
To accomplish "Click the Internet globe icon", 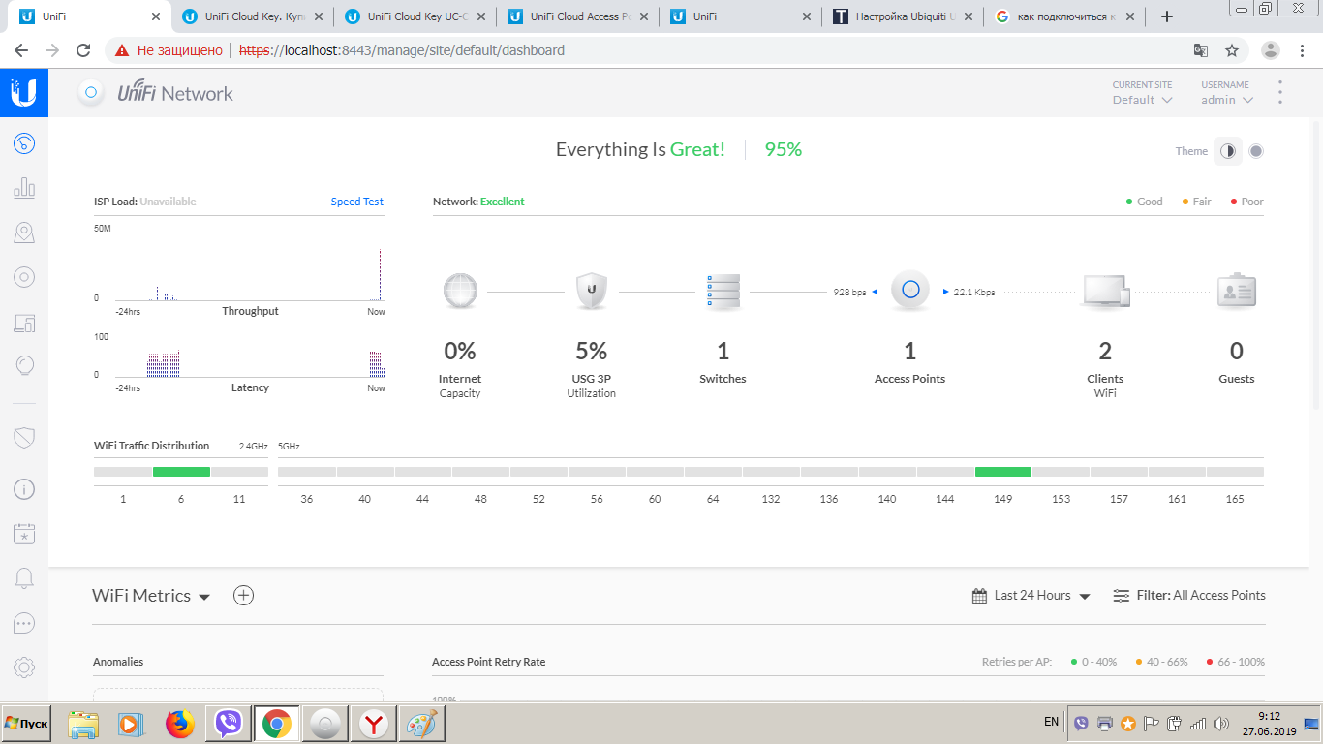I will coord(460,291).
